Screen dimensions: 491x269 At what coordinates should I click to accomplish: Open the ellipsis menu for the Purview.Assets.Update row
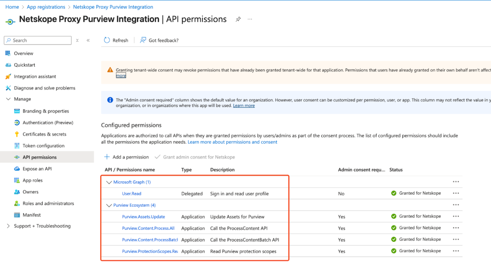point(456,216)
